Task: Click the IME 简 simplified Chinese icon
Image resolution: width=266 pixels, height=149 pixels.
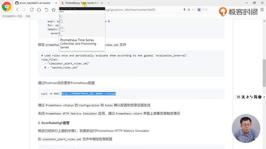Action: (256, 97)
